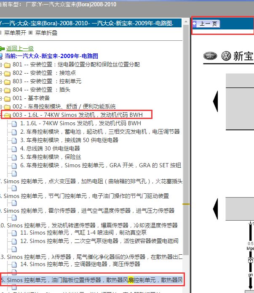The height and width of the screenshot is (293, 254).
Task: Click folder icon of 001 基本装备
Action: point(7,98)
